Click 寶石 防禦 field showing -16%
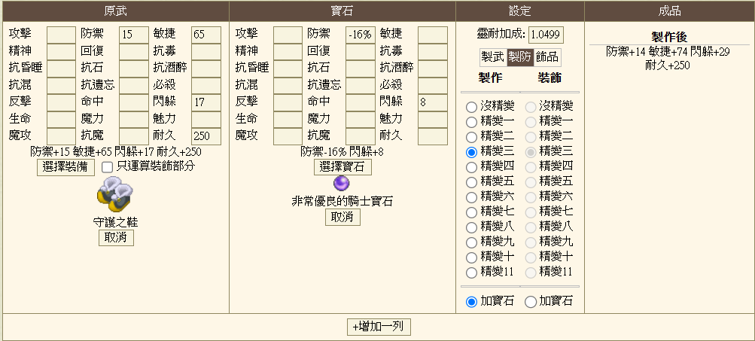This screenshot has width=755, height=341. tap(361, 35)
